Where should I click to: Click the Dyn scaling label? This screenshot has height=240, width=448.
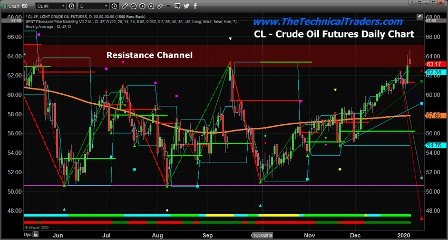[x=28, y=235]
